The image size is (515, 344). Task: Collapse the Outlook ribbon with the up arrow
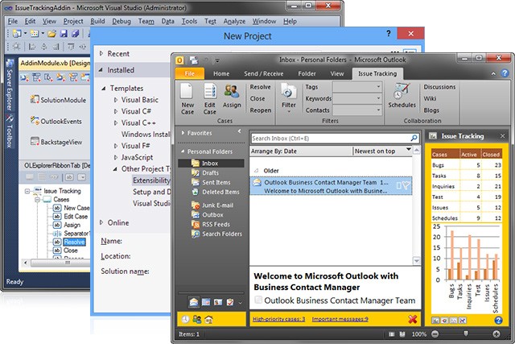[x=493, y=73]
